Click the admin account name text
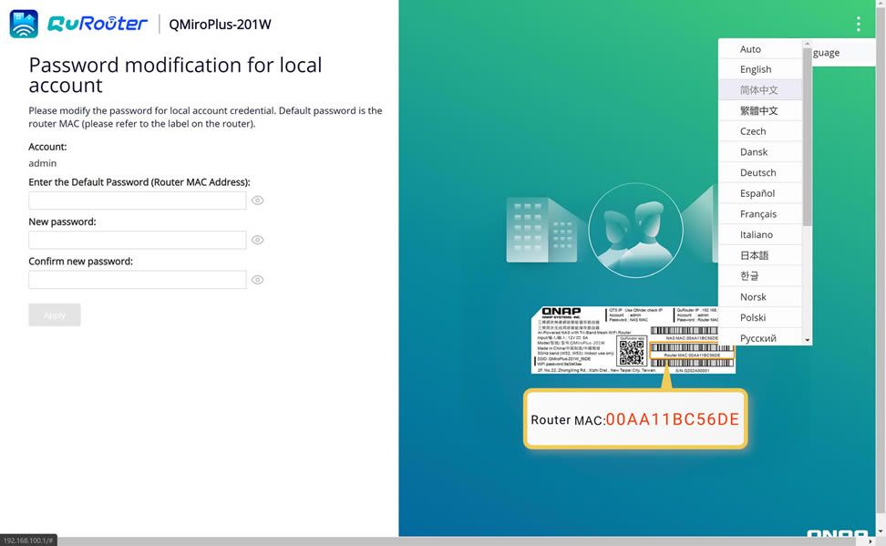Screen dimensions: 886x546 (42, 163)
